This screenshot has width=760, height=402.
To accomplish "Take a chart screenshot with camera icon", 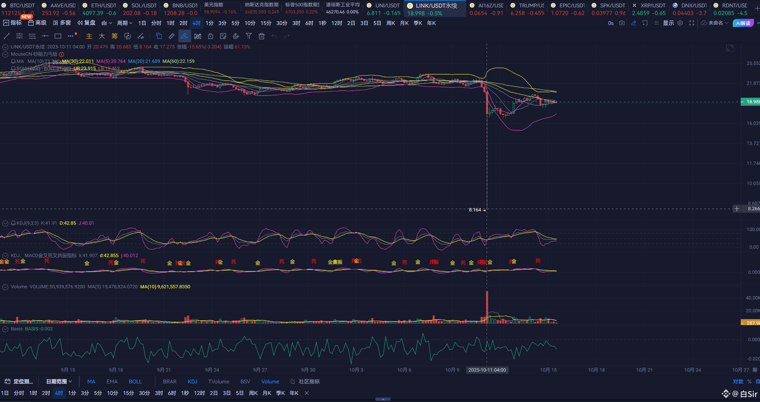I will point(622,23).
